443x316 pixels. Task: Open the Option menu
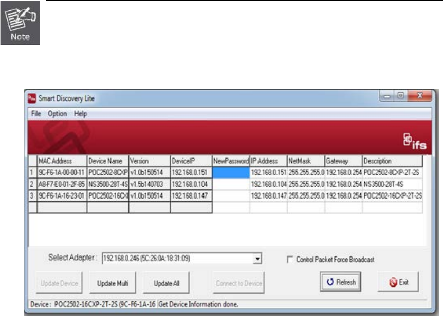(x=58, y=114)
